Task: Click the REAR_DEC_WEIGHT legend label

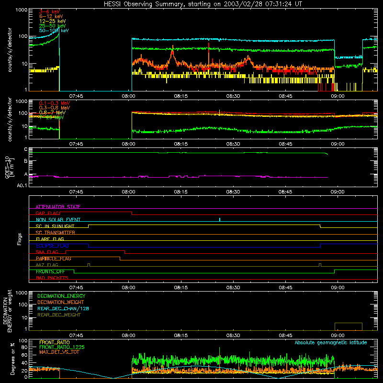Action: pyautogui.click(x=59, y=315)
